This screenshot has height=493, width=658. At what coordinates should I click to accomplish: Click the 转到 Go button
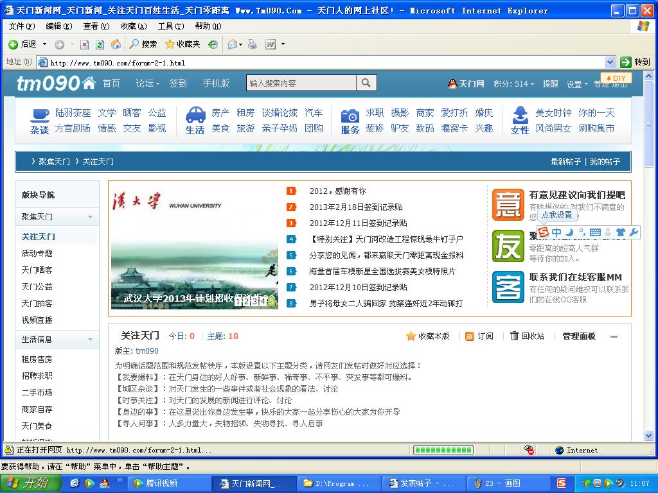coord(635,62)
